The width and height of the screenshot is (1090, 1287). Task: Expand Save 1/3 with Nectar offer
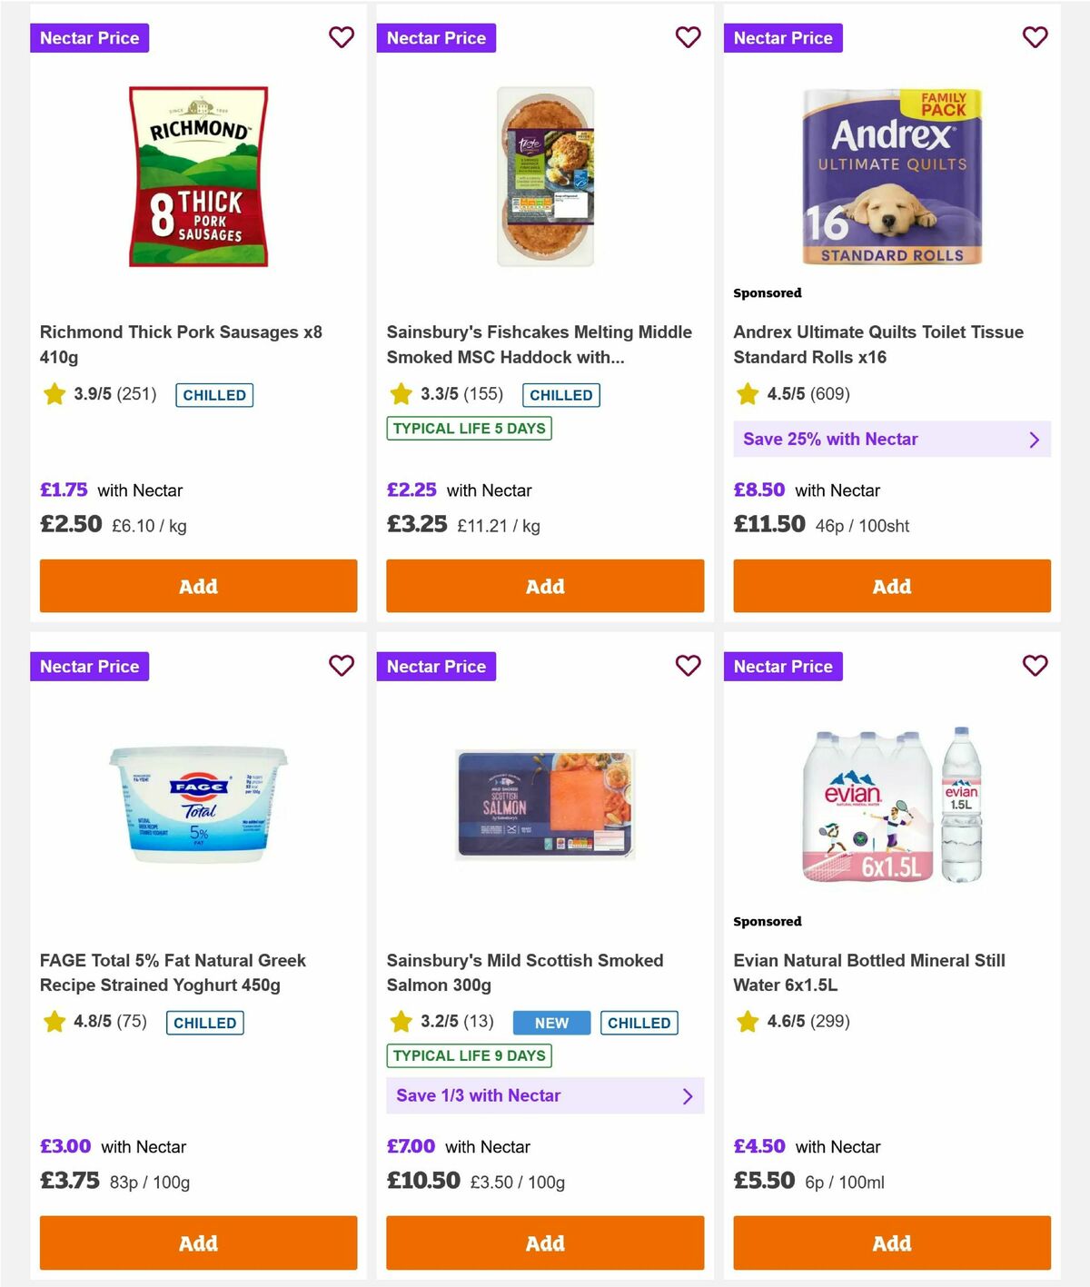pyautogui.click(x=544, y=1095)
